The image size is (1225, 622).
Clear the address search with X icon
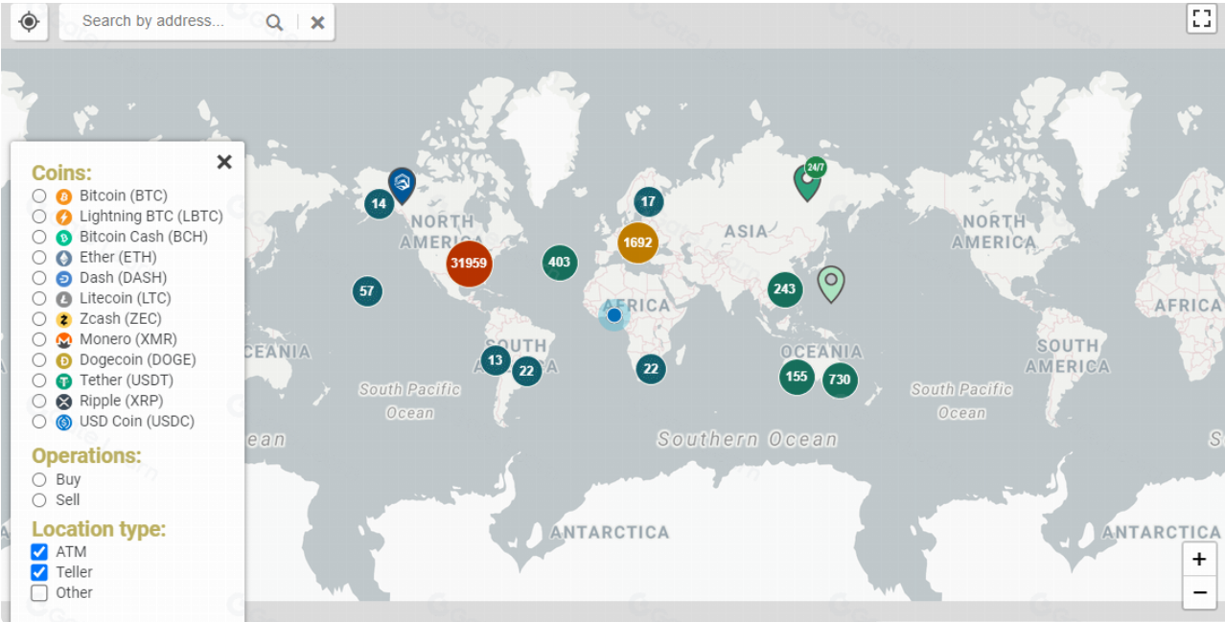pyautogui.click(x=317, y=22)
